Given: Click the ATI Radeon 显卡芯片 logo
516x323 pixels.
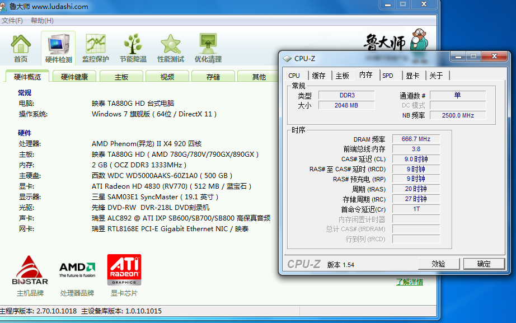Looking at the screenshot, I should coord(124,270).
